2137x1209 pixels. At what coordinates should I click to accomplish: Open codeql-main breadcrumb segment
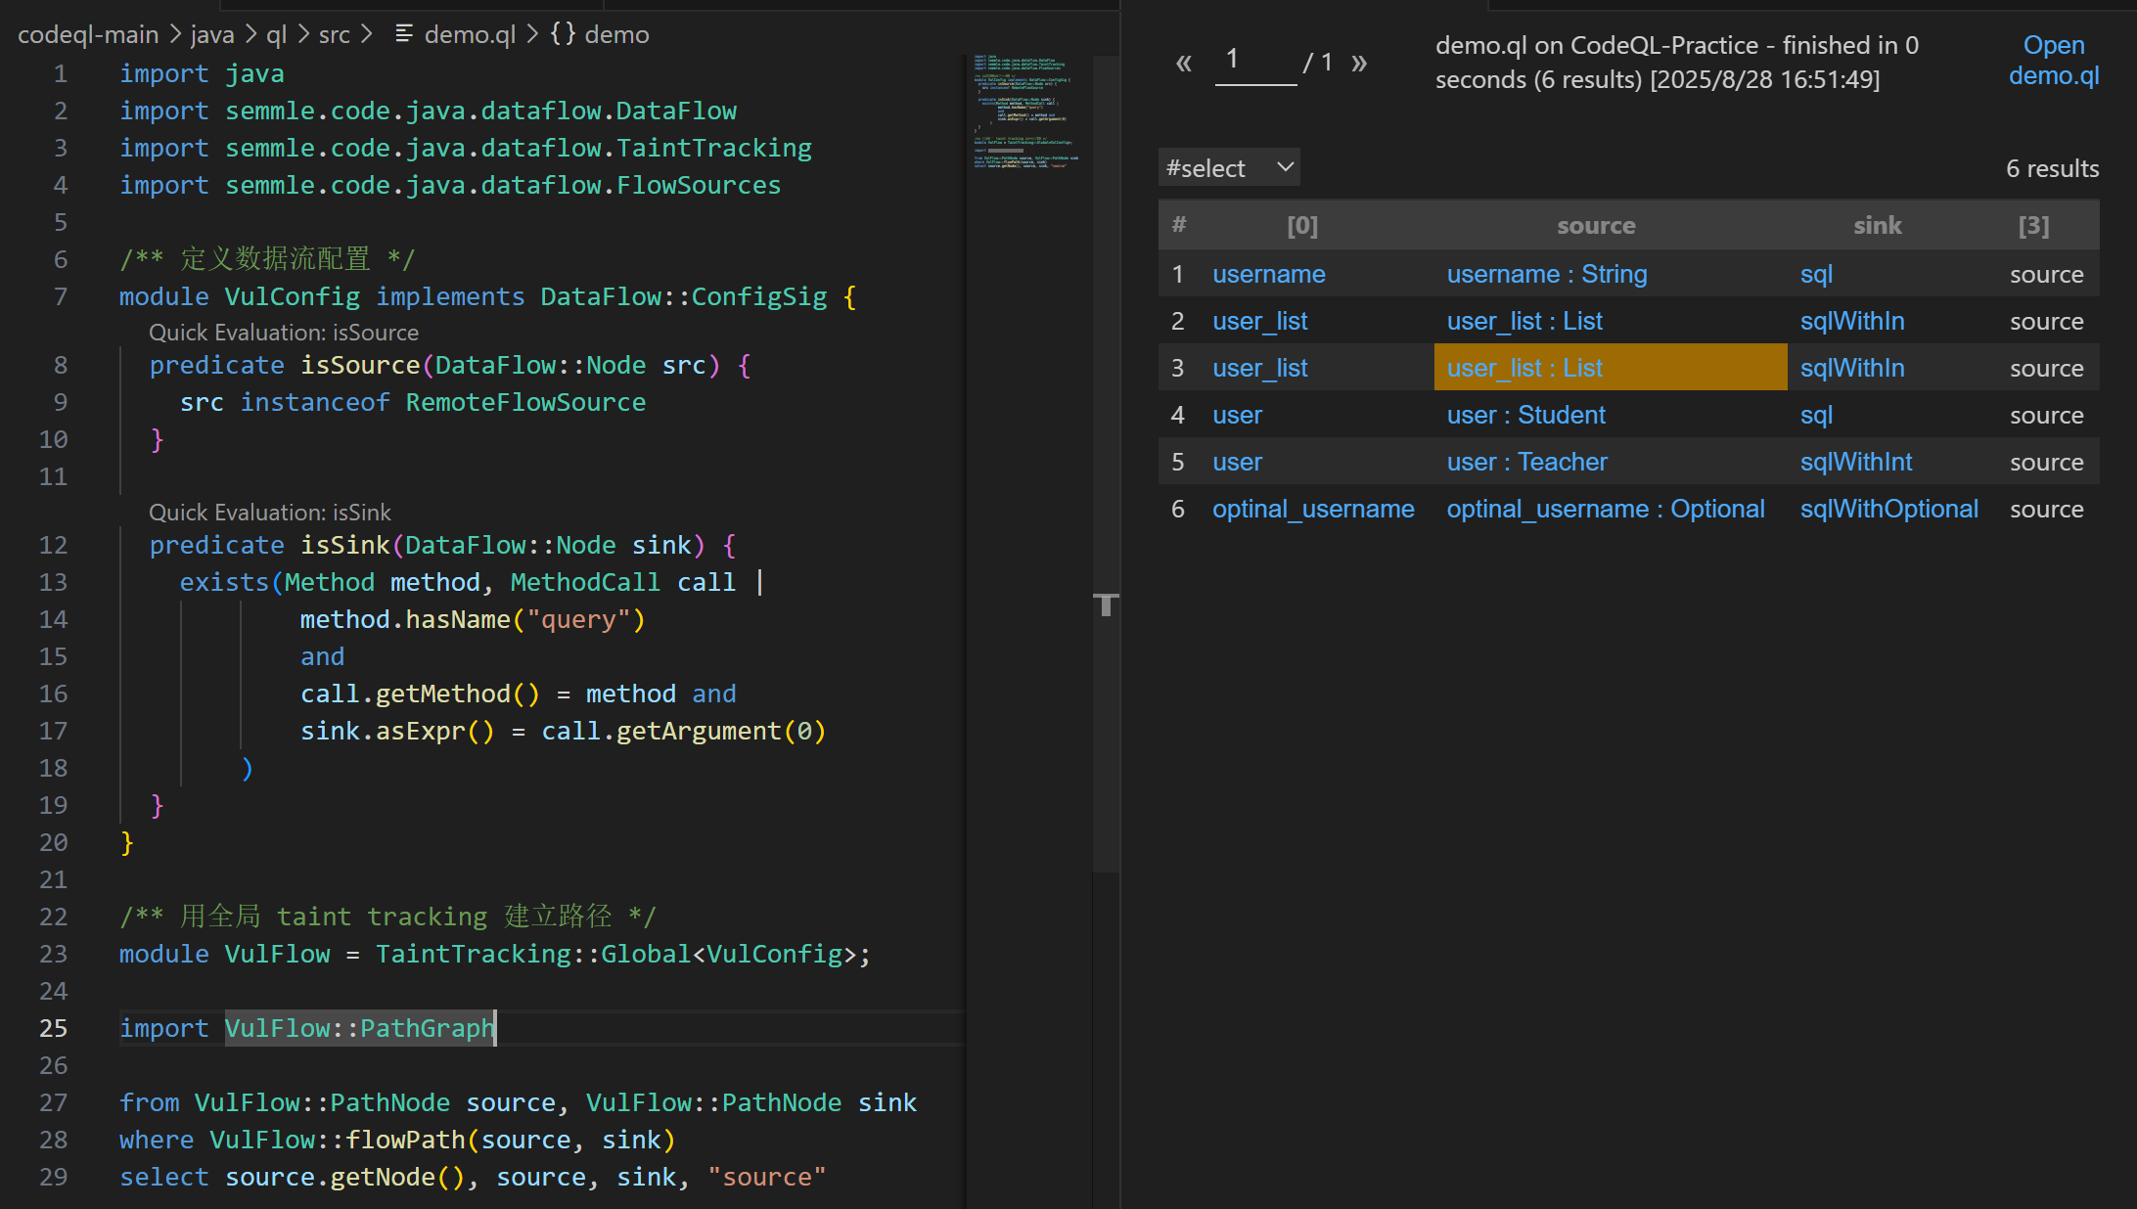(88, 34)
